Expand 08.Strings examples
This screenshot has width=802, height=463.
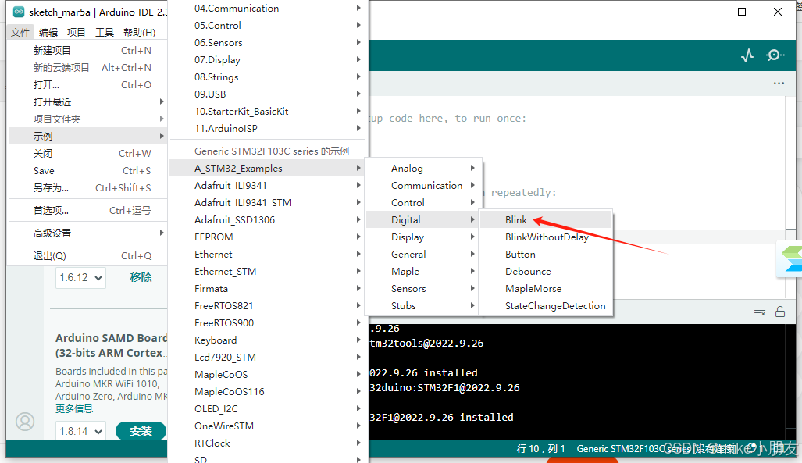point(268,77)
